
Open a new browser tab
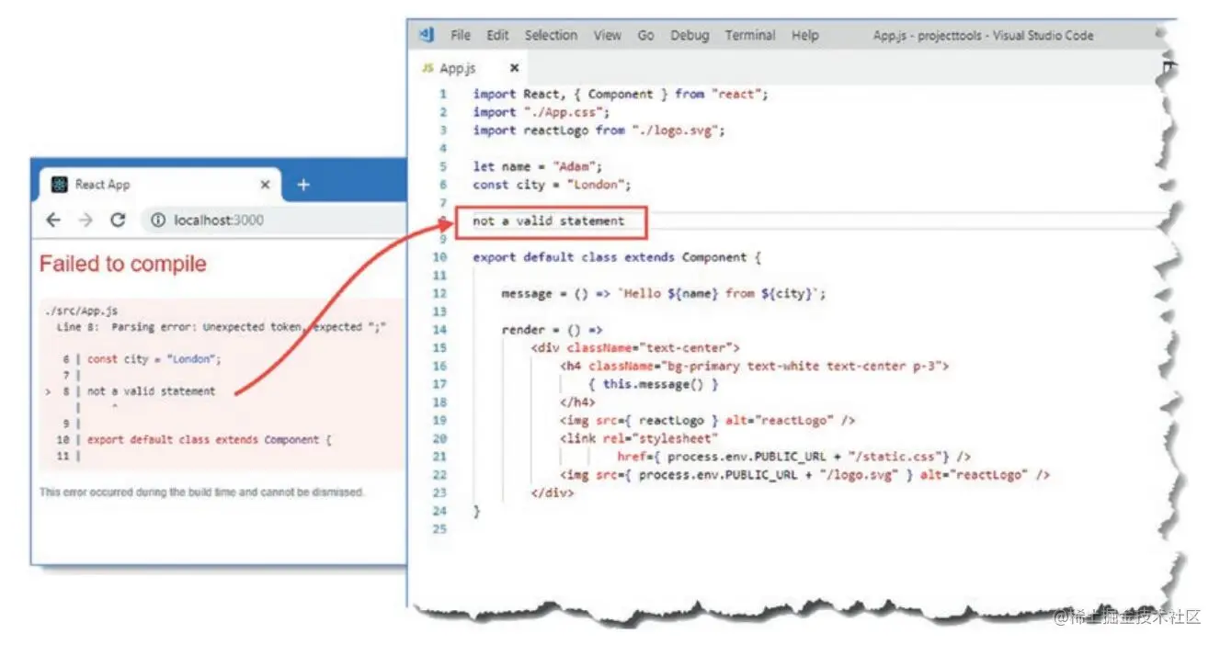pos(303,185)
